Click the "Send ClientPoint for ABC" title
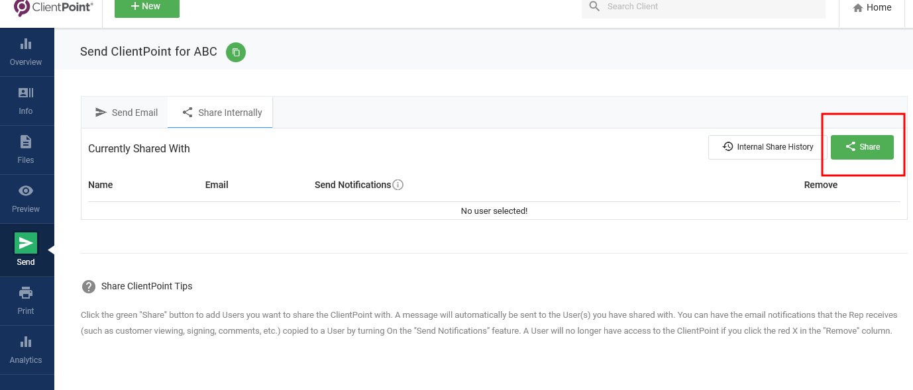913x390 pixels. [148, 52]
